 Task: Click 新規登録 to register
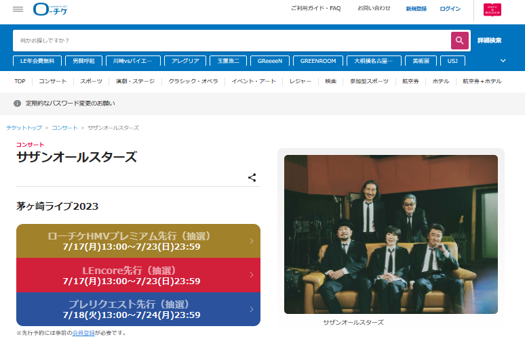pos(416,9)
